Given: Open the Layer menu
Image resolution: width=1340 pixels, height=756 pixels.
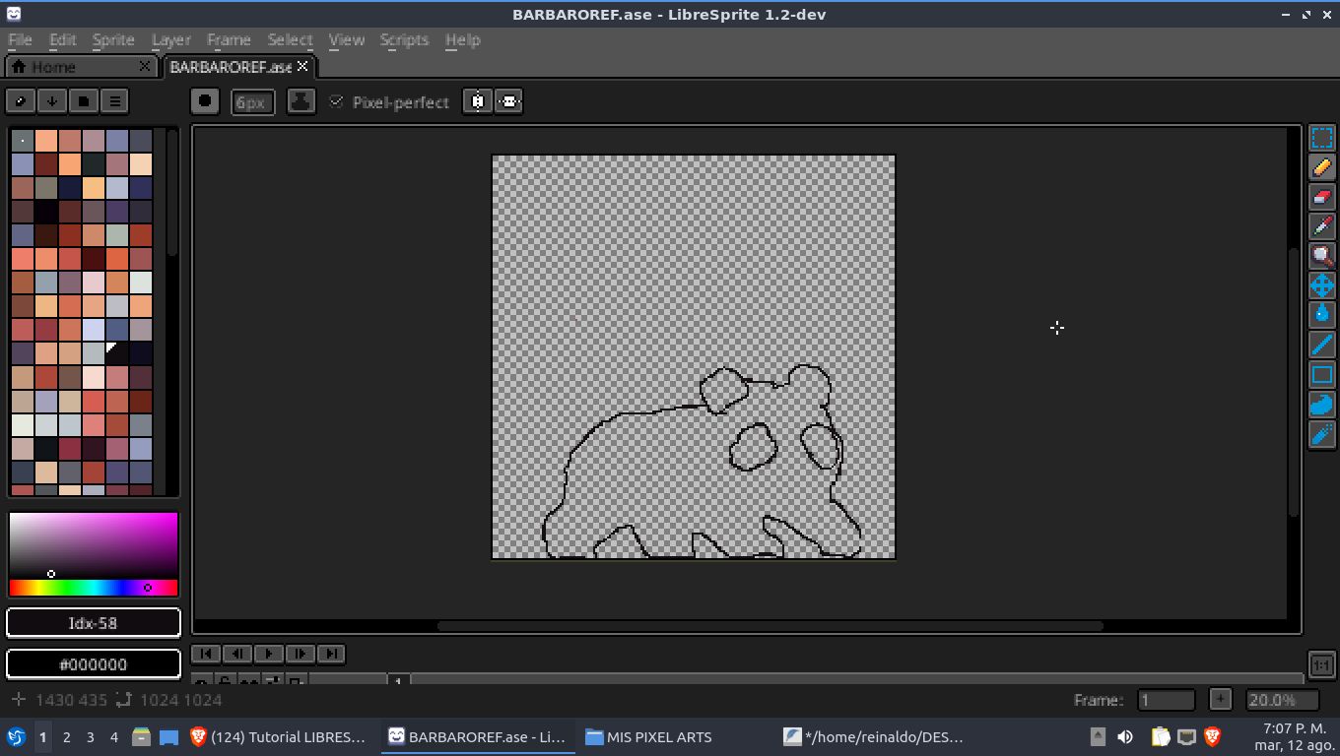Looking at the screenshot, I should [x=171, y=39].
